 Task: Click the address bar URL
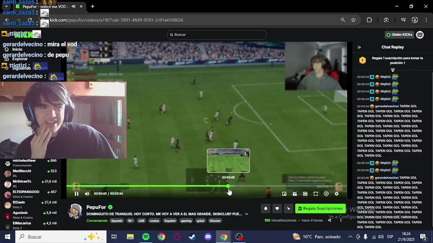(x=117, y=20)
